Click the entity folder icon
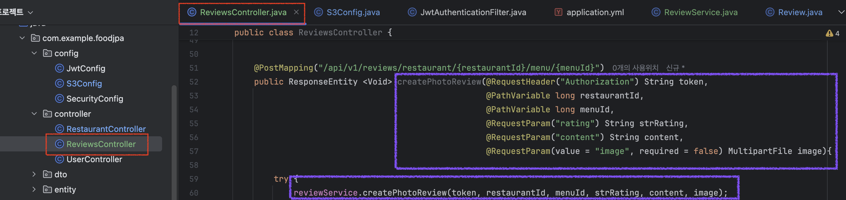This screenshot has height=200, width=846. pyautogui.click(x=47, y=189)
